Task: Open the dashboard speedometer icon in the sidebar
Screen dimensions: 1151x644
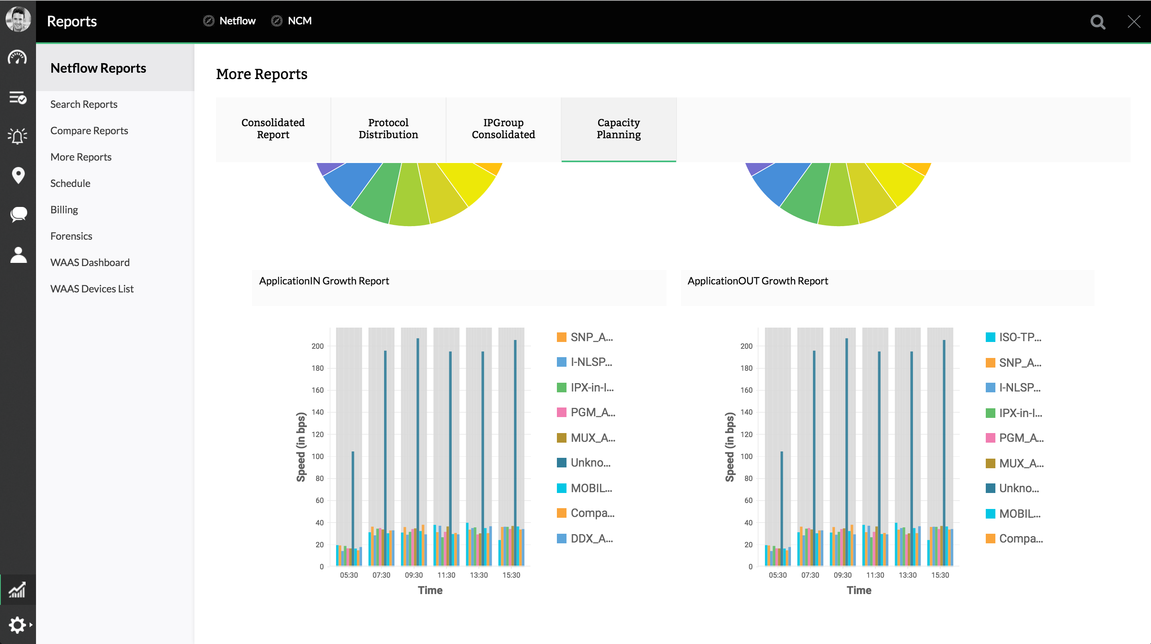Action: [18, 58]
